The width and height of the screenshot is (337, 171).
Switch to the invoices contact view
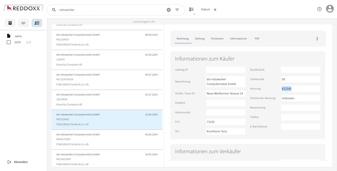tap(37, 23)
